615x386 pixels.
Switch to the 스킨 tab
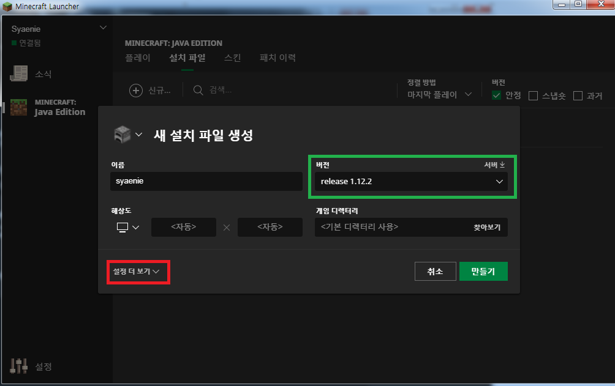[232, 58]
